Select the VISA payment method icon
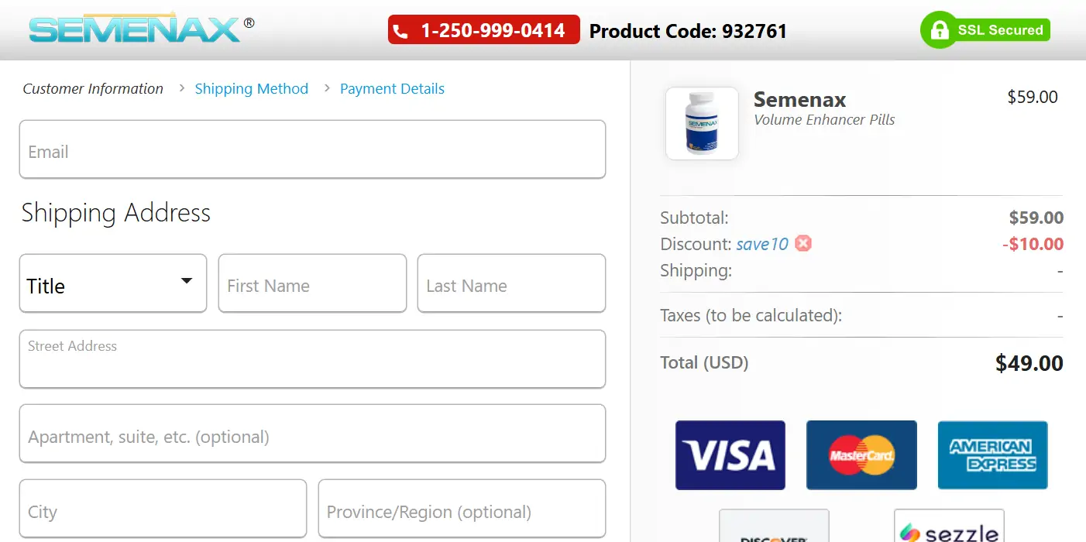The height and width of the screenshot is (542, 1086). tap(729, 455)
